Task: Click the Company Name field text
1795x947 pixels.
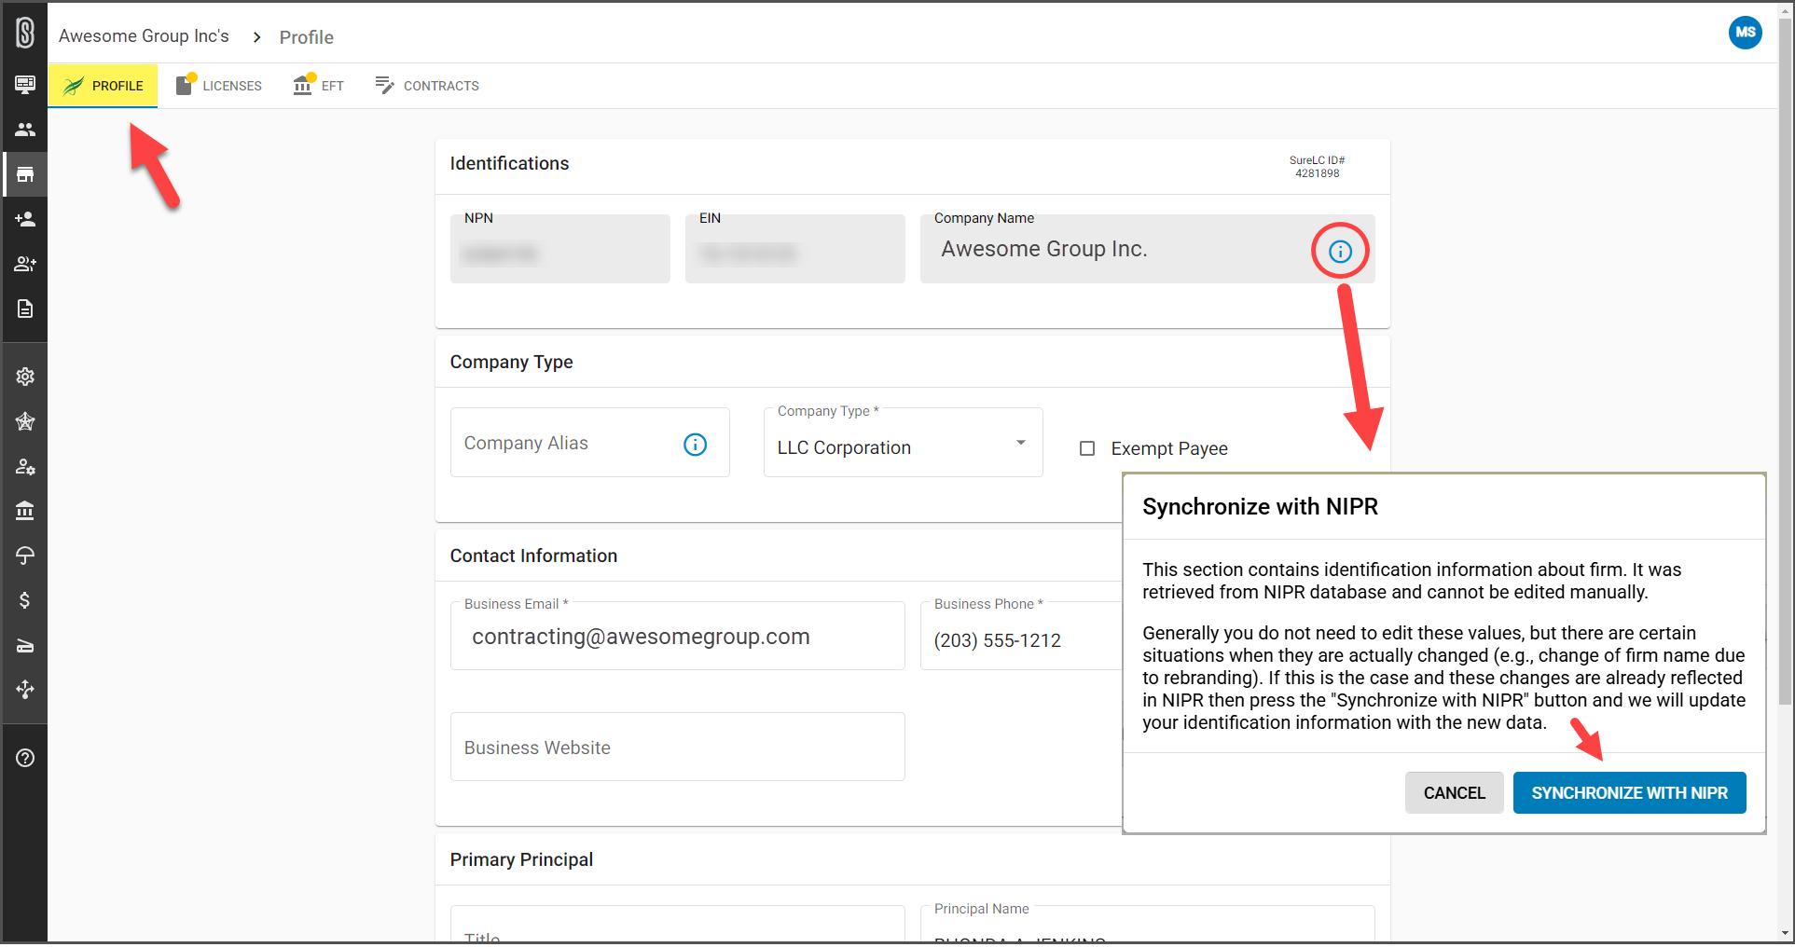Action: pyautogui.click(x=1044, y=249)
